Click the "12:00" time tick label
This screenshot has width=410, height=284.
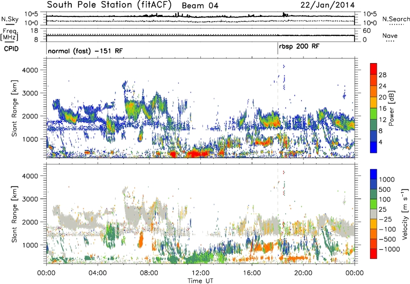pos(200,273)
